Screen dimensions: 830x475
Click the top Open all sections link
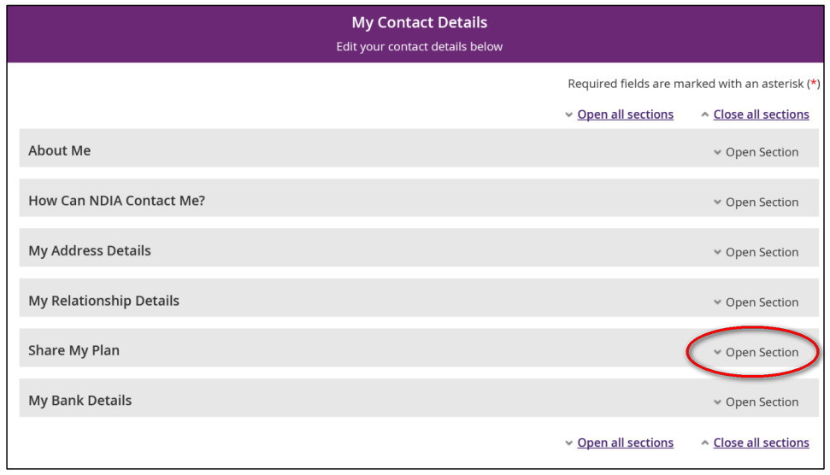click(x=625, y=114)
